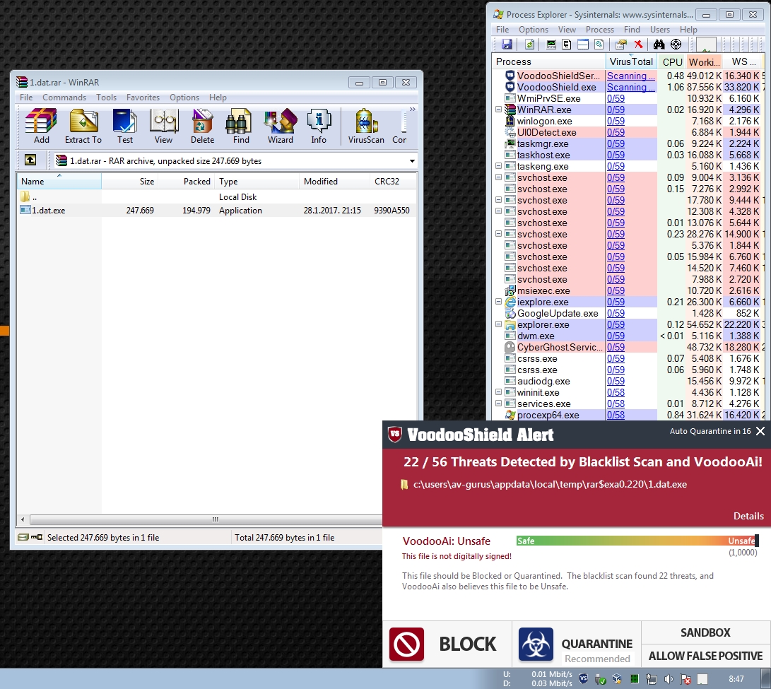
Task: Click the taskbar clock showing 8:47
Action: 736,678
